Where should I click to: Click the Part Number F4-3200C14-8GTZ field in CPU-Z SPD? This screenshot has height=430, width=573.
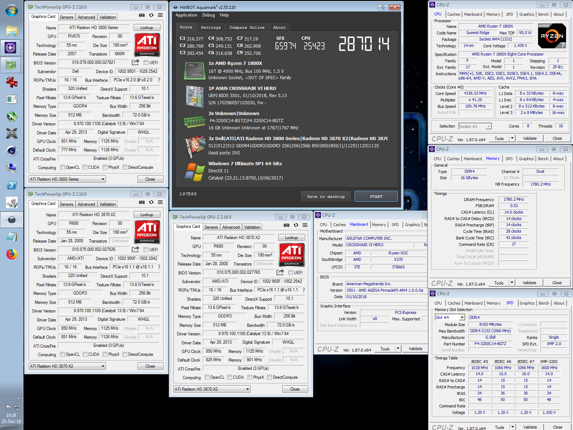pyautogui.click(x=490, y=344)
